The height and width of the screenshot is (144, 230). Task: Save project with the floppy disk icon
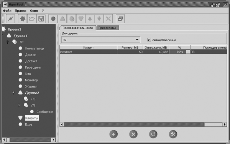coord(41,19)
